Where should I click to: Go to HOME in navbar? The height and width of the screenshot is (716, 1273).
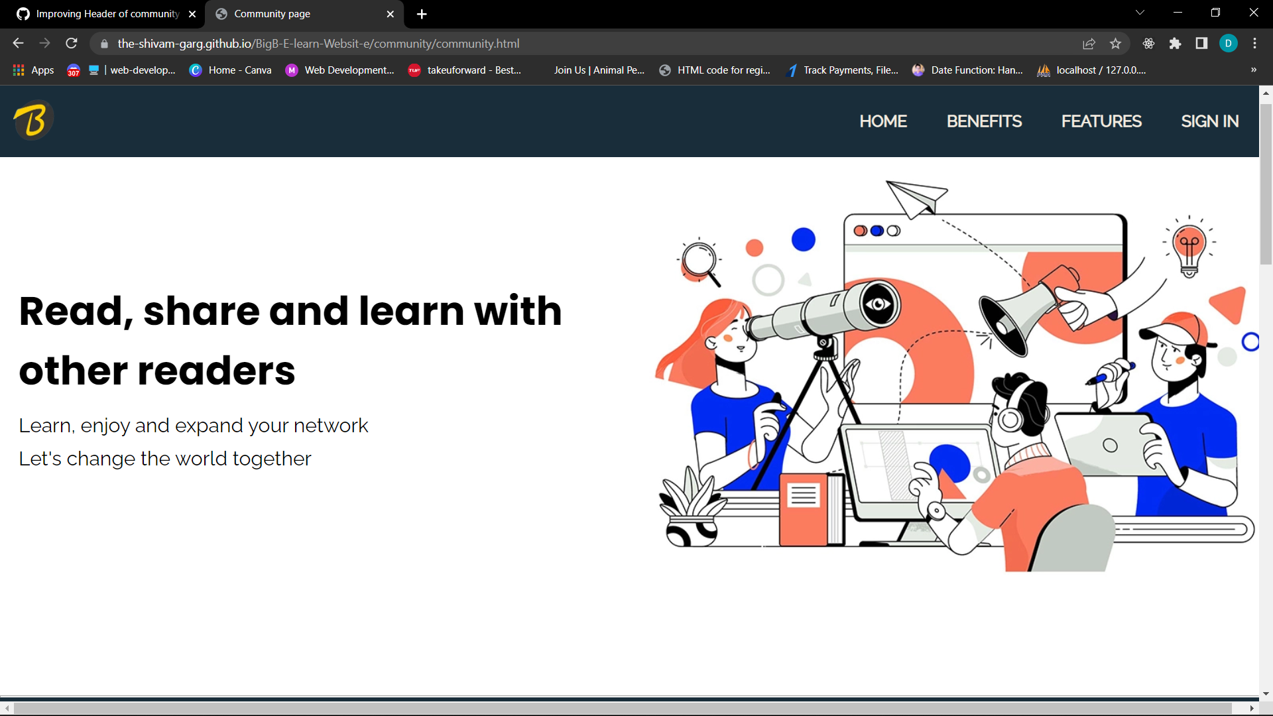point(882,121)
